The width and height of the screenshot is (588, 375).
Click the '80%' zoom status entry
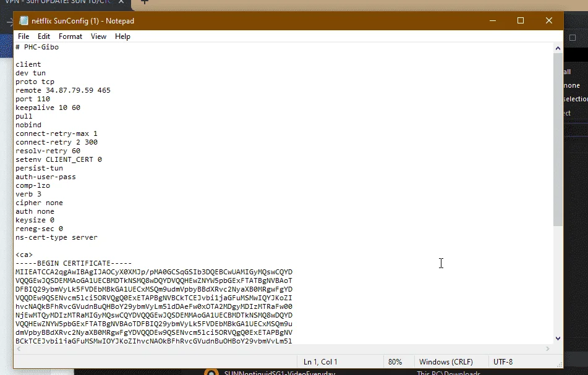click(395, 362)
